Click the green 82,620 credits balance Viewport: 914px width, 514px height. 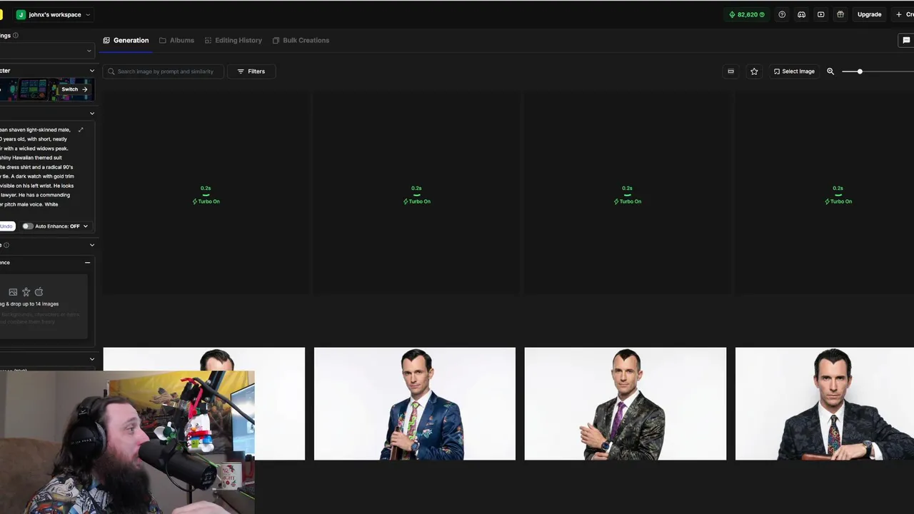pyautogui.click(x=746, y=14)
